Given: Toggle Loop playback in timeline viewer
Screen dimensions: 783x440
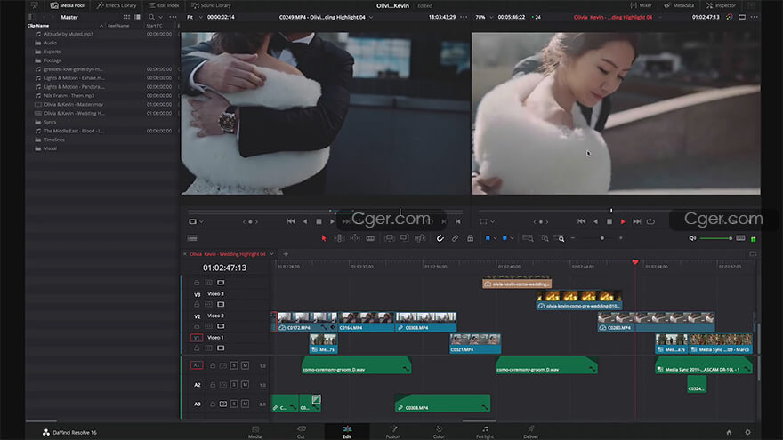Looking at the screenshot, I should (x=650, y=221).
